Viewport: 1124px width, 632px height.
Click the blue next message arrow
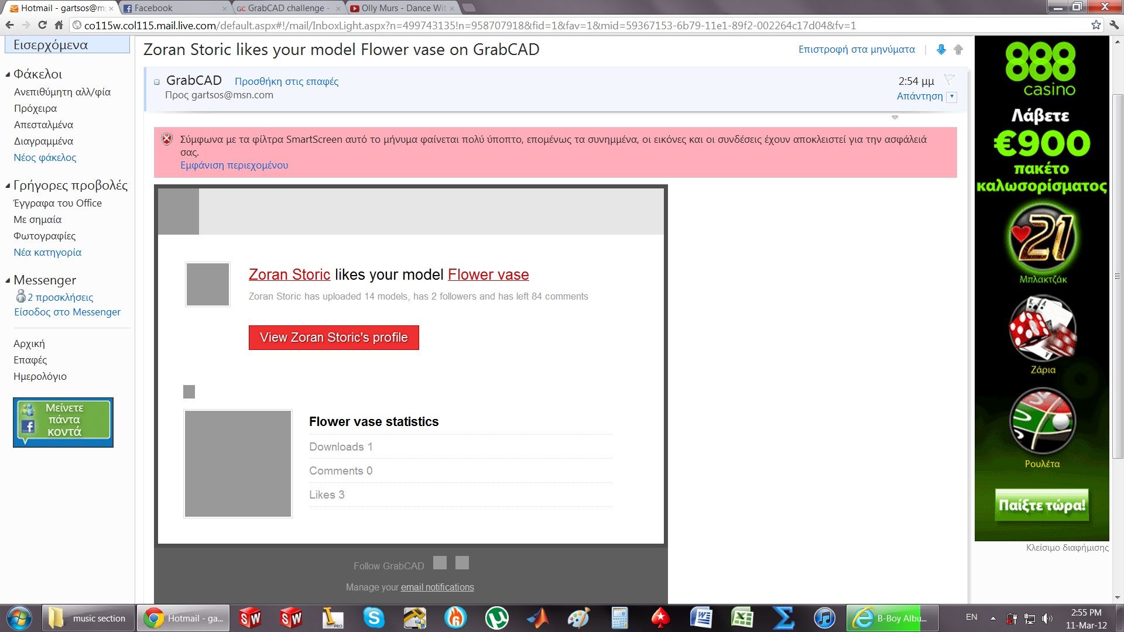941,50
